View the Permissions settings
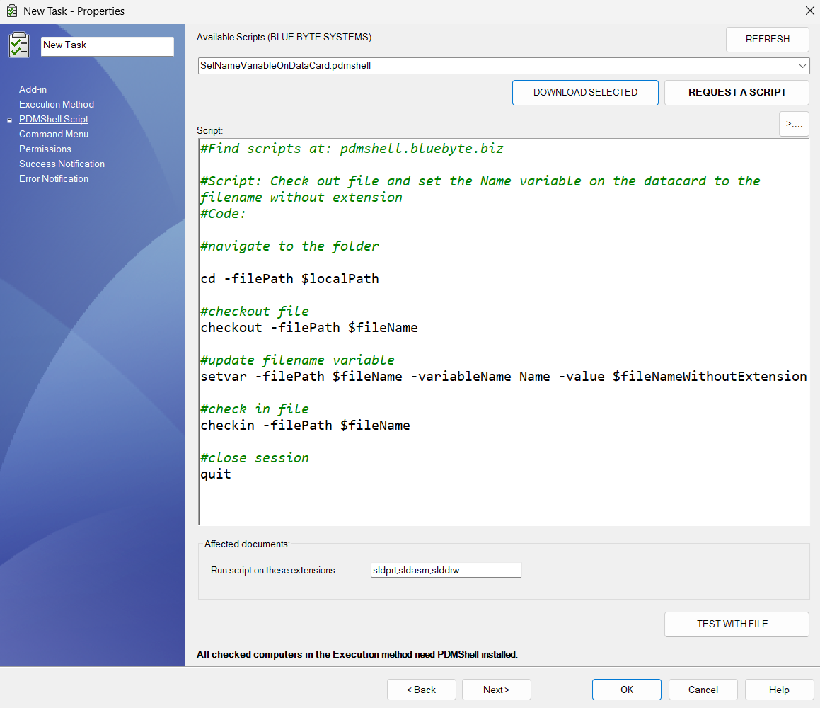 [x=45, y=149]
